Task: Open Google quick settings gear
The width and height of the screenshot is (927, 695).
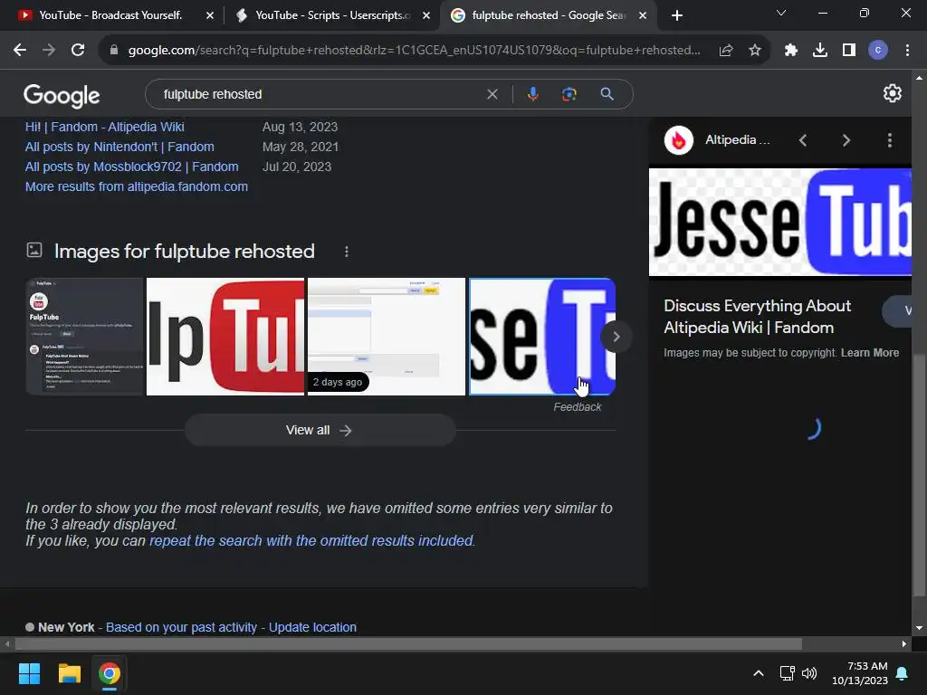Action: coord(892,93)
